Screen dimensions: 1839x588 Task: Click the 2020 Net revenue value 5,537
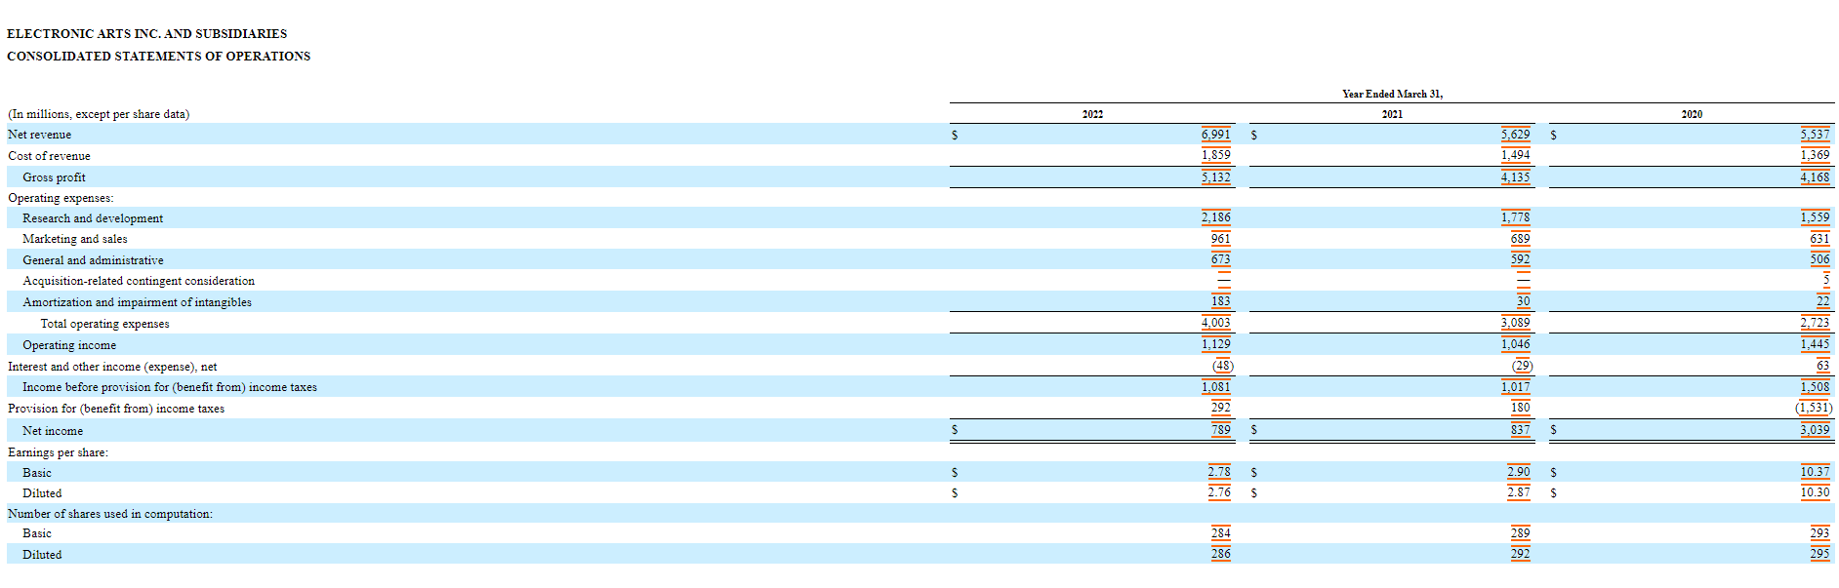[1815, 135]
